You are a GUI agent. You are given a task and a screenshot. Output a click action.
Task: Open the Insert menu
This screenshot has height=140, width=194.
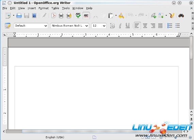point(32,8)
